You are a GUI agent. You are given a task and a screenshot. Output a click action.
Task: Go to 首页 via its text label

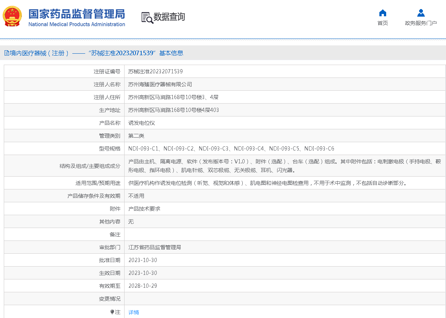point(382,23)
